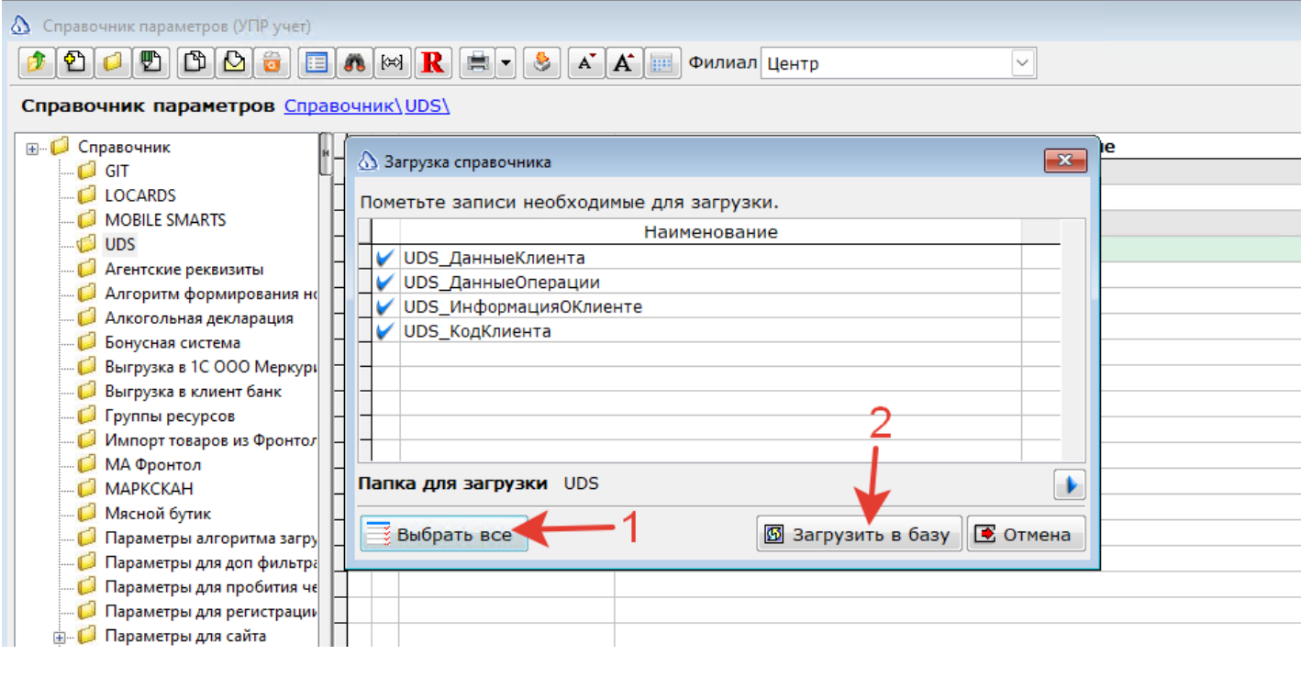
Task: Click the UDS_КодКлиента name text
Action: [x=477, y=331]
